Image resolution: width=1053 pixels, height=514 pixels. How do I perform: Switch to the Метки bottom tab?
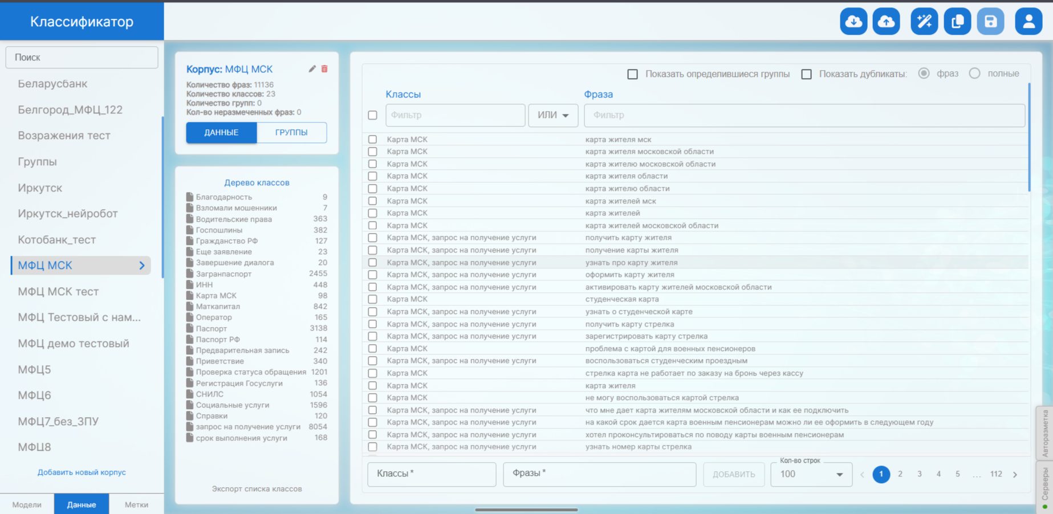tap(136, 504)
